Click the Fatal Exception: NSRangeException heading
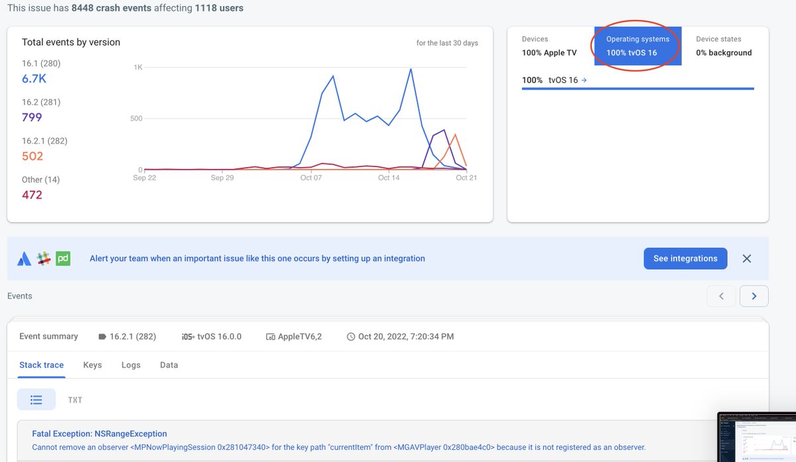This screenshot has width=796, height=462. 99,433
